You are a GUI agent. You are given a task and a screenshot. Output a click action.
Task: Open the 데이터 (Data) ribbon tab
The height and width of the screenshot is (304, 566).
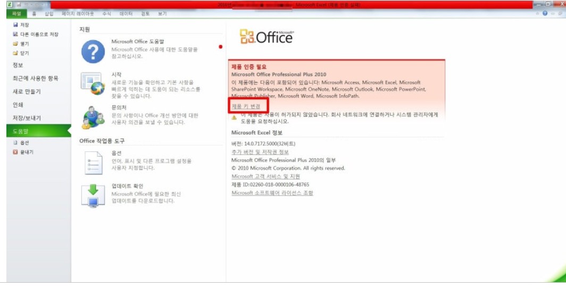[x=126, y=14]
